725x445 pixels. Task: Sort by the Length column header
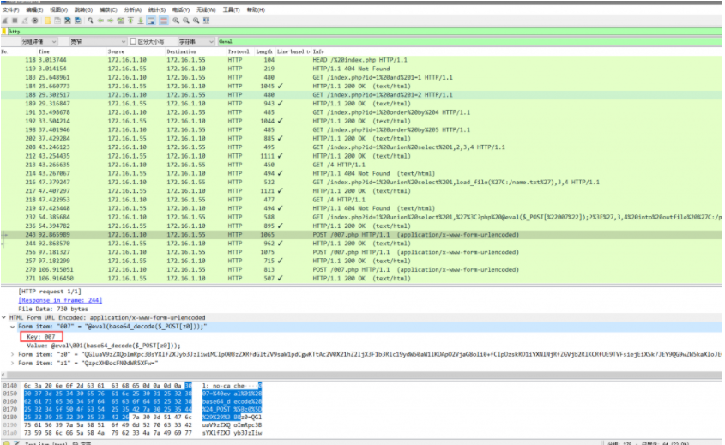coord(264,51)
